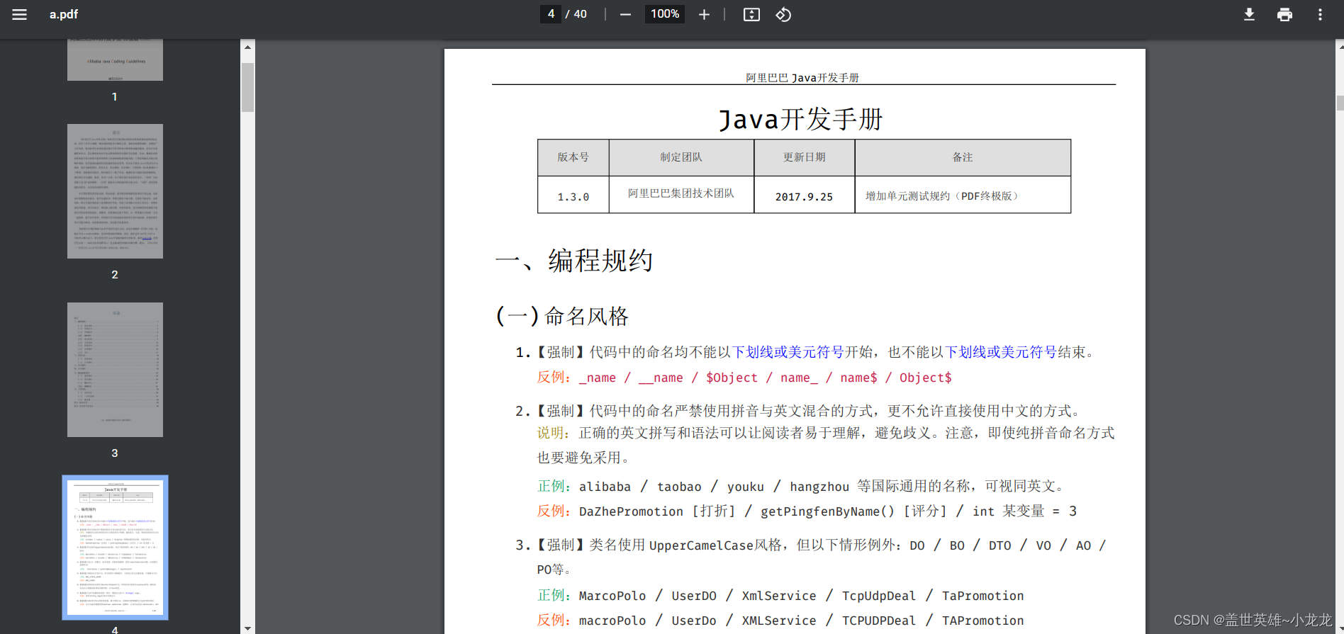
Task: Click the page number field
Action: (551, 14)
